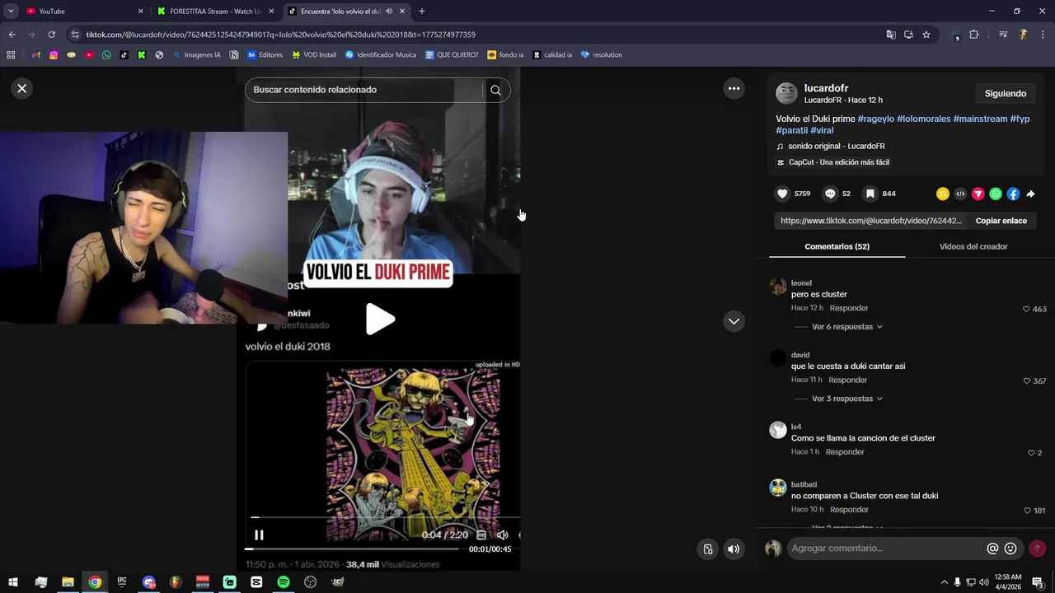The height and width of the screenshot is (593, 1055).
Task: Close the TikTok video viewer
Action: [22, 88]
